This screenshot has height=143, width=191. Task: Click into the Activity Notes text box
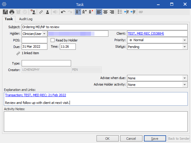click(95, 121)
